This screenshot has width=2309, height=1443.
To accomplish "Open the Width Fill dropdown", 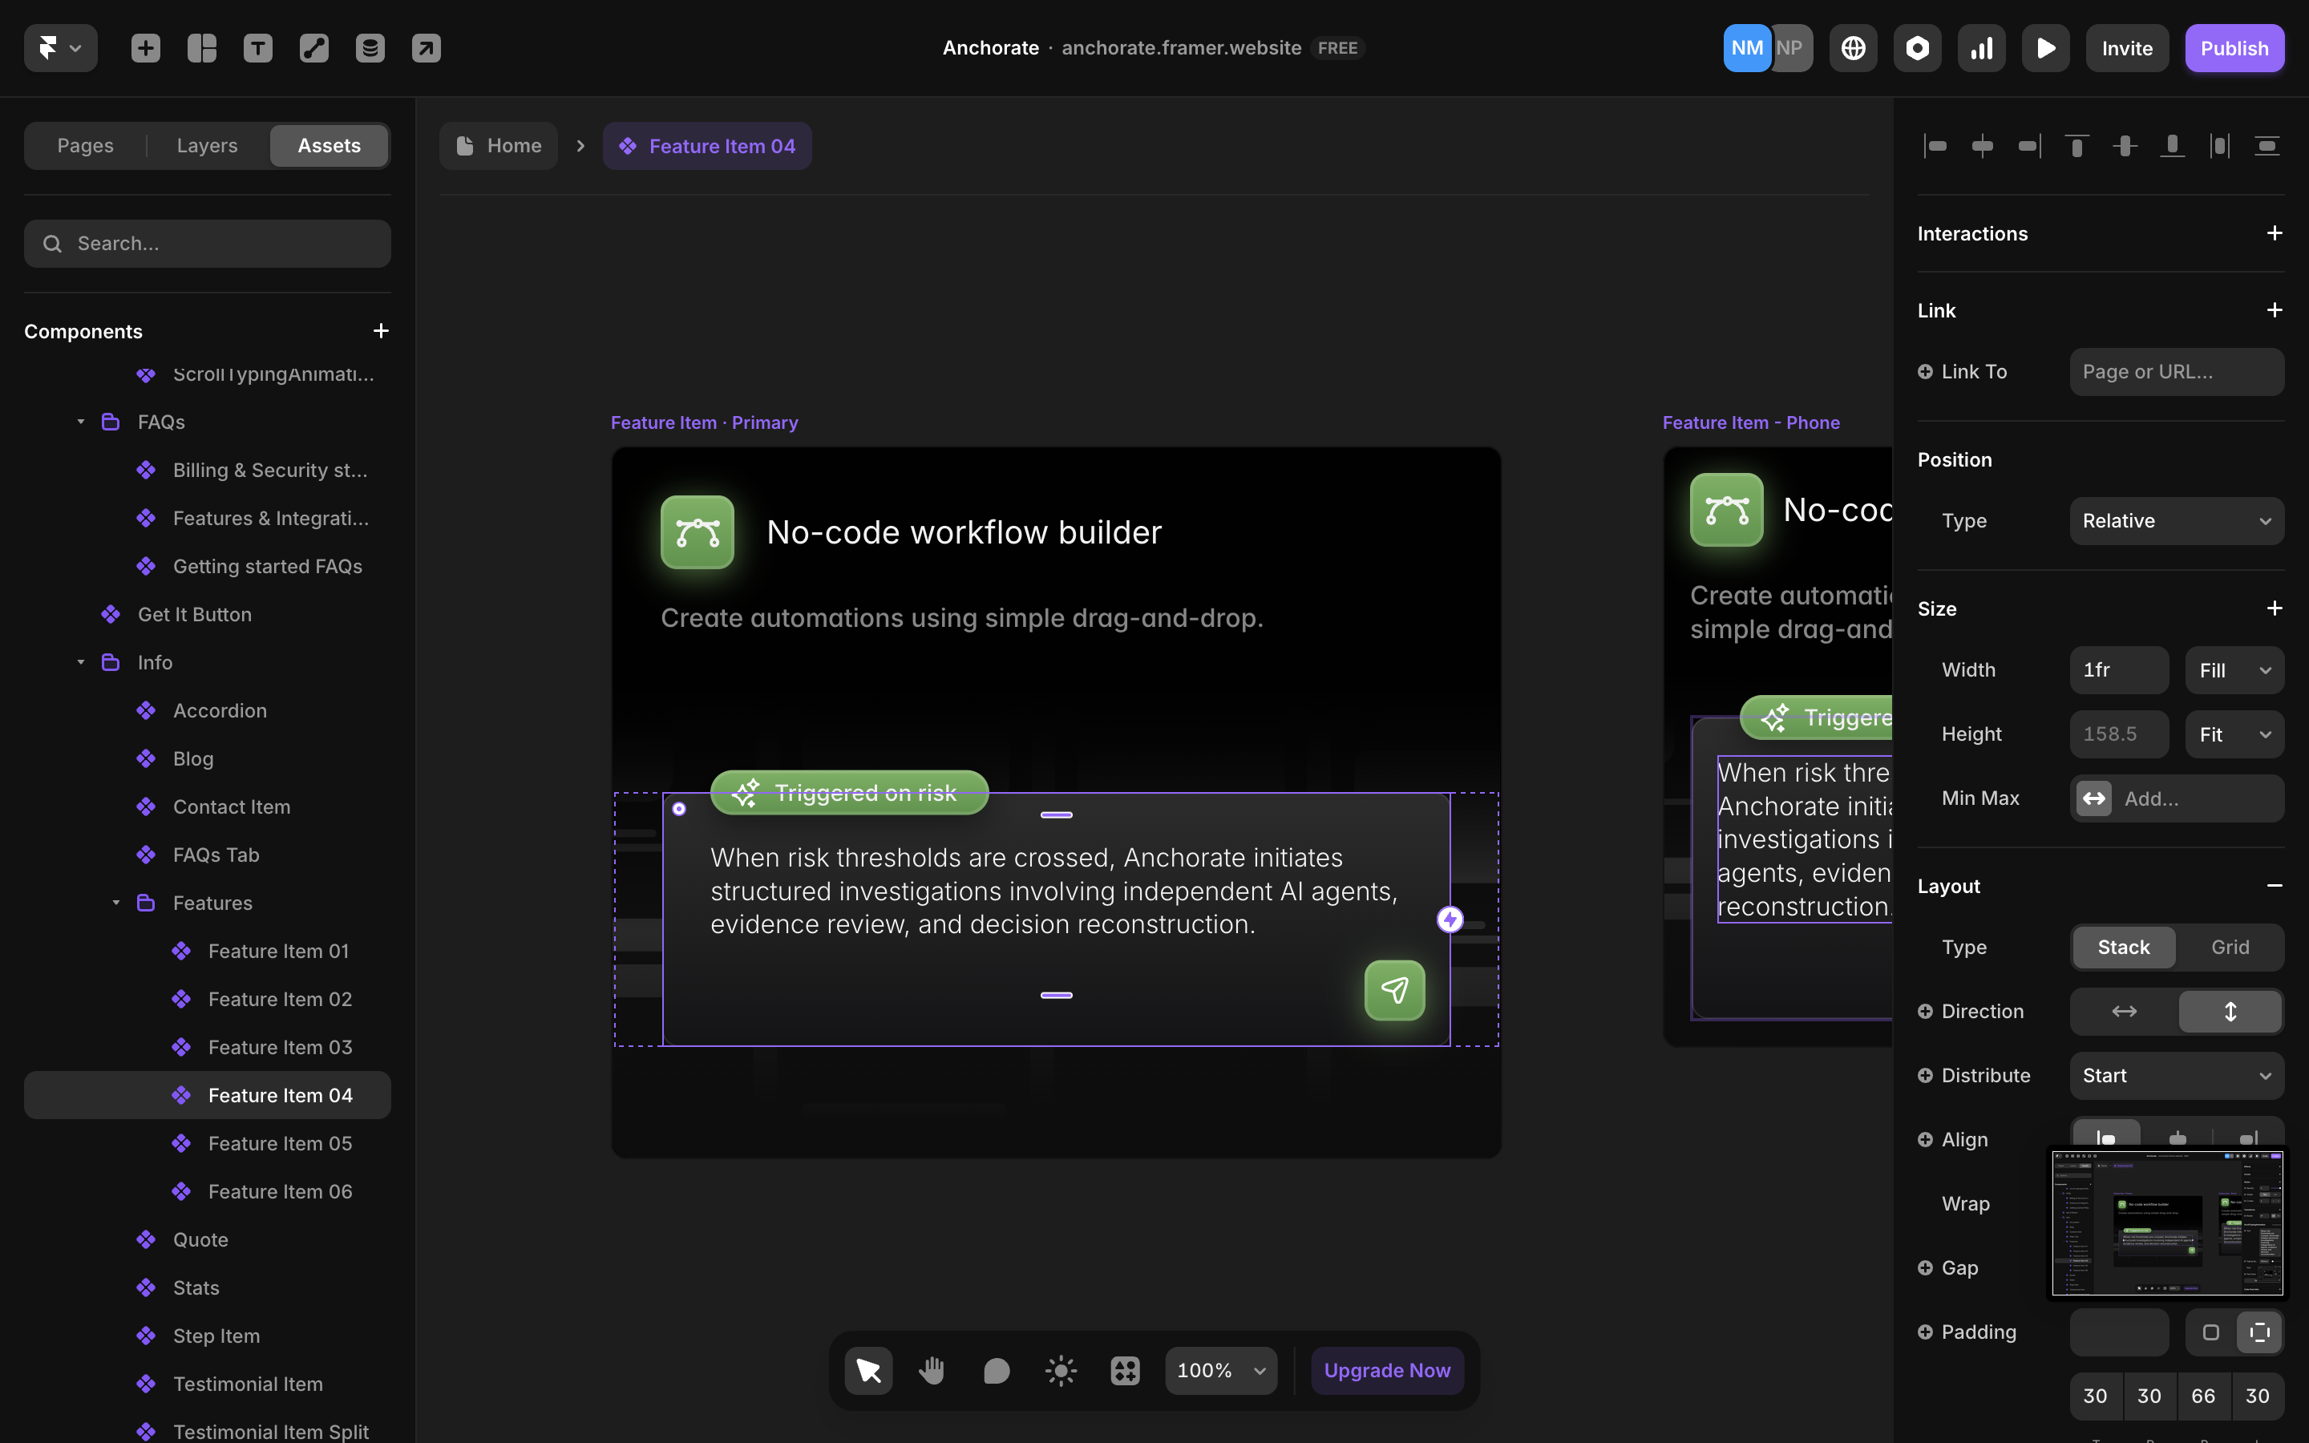I will [x=2234, y=670].
